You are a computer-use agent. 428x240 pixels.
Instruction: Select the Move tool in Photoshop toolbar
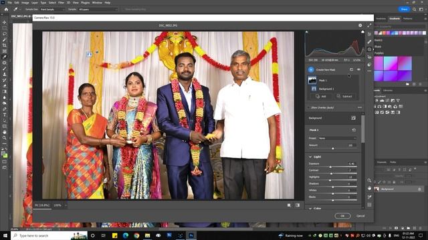click(5, 22)
